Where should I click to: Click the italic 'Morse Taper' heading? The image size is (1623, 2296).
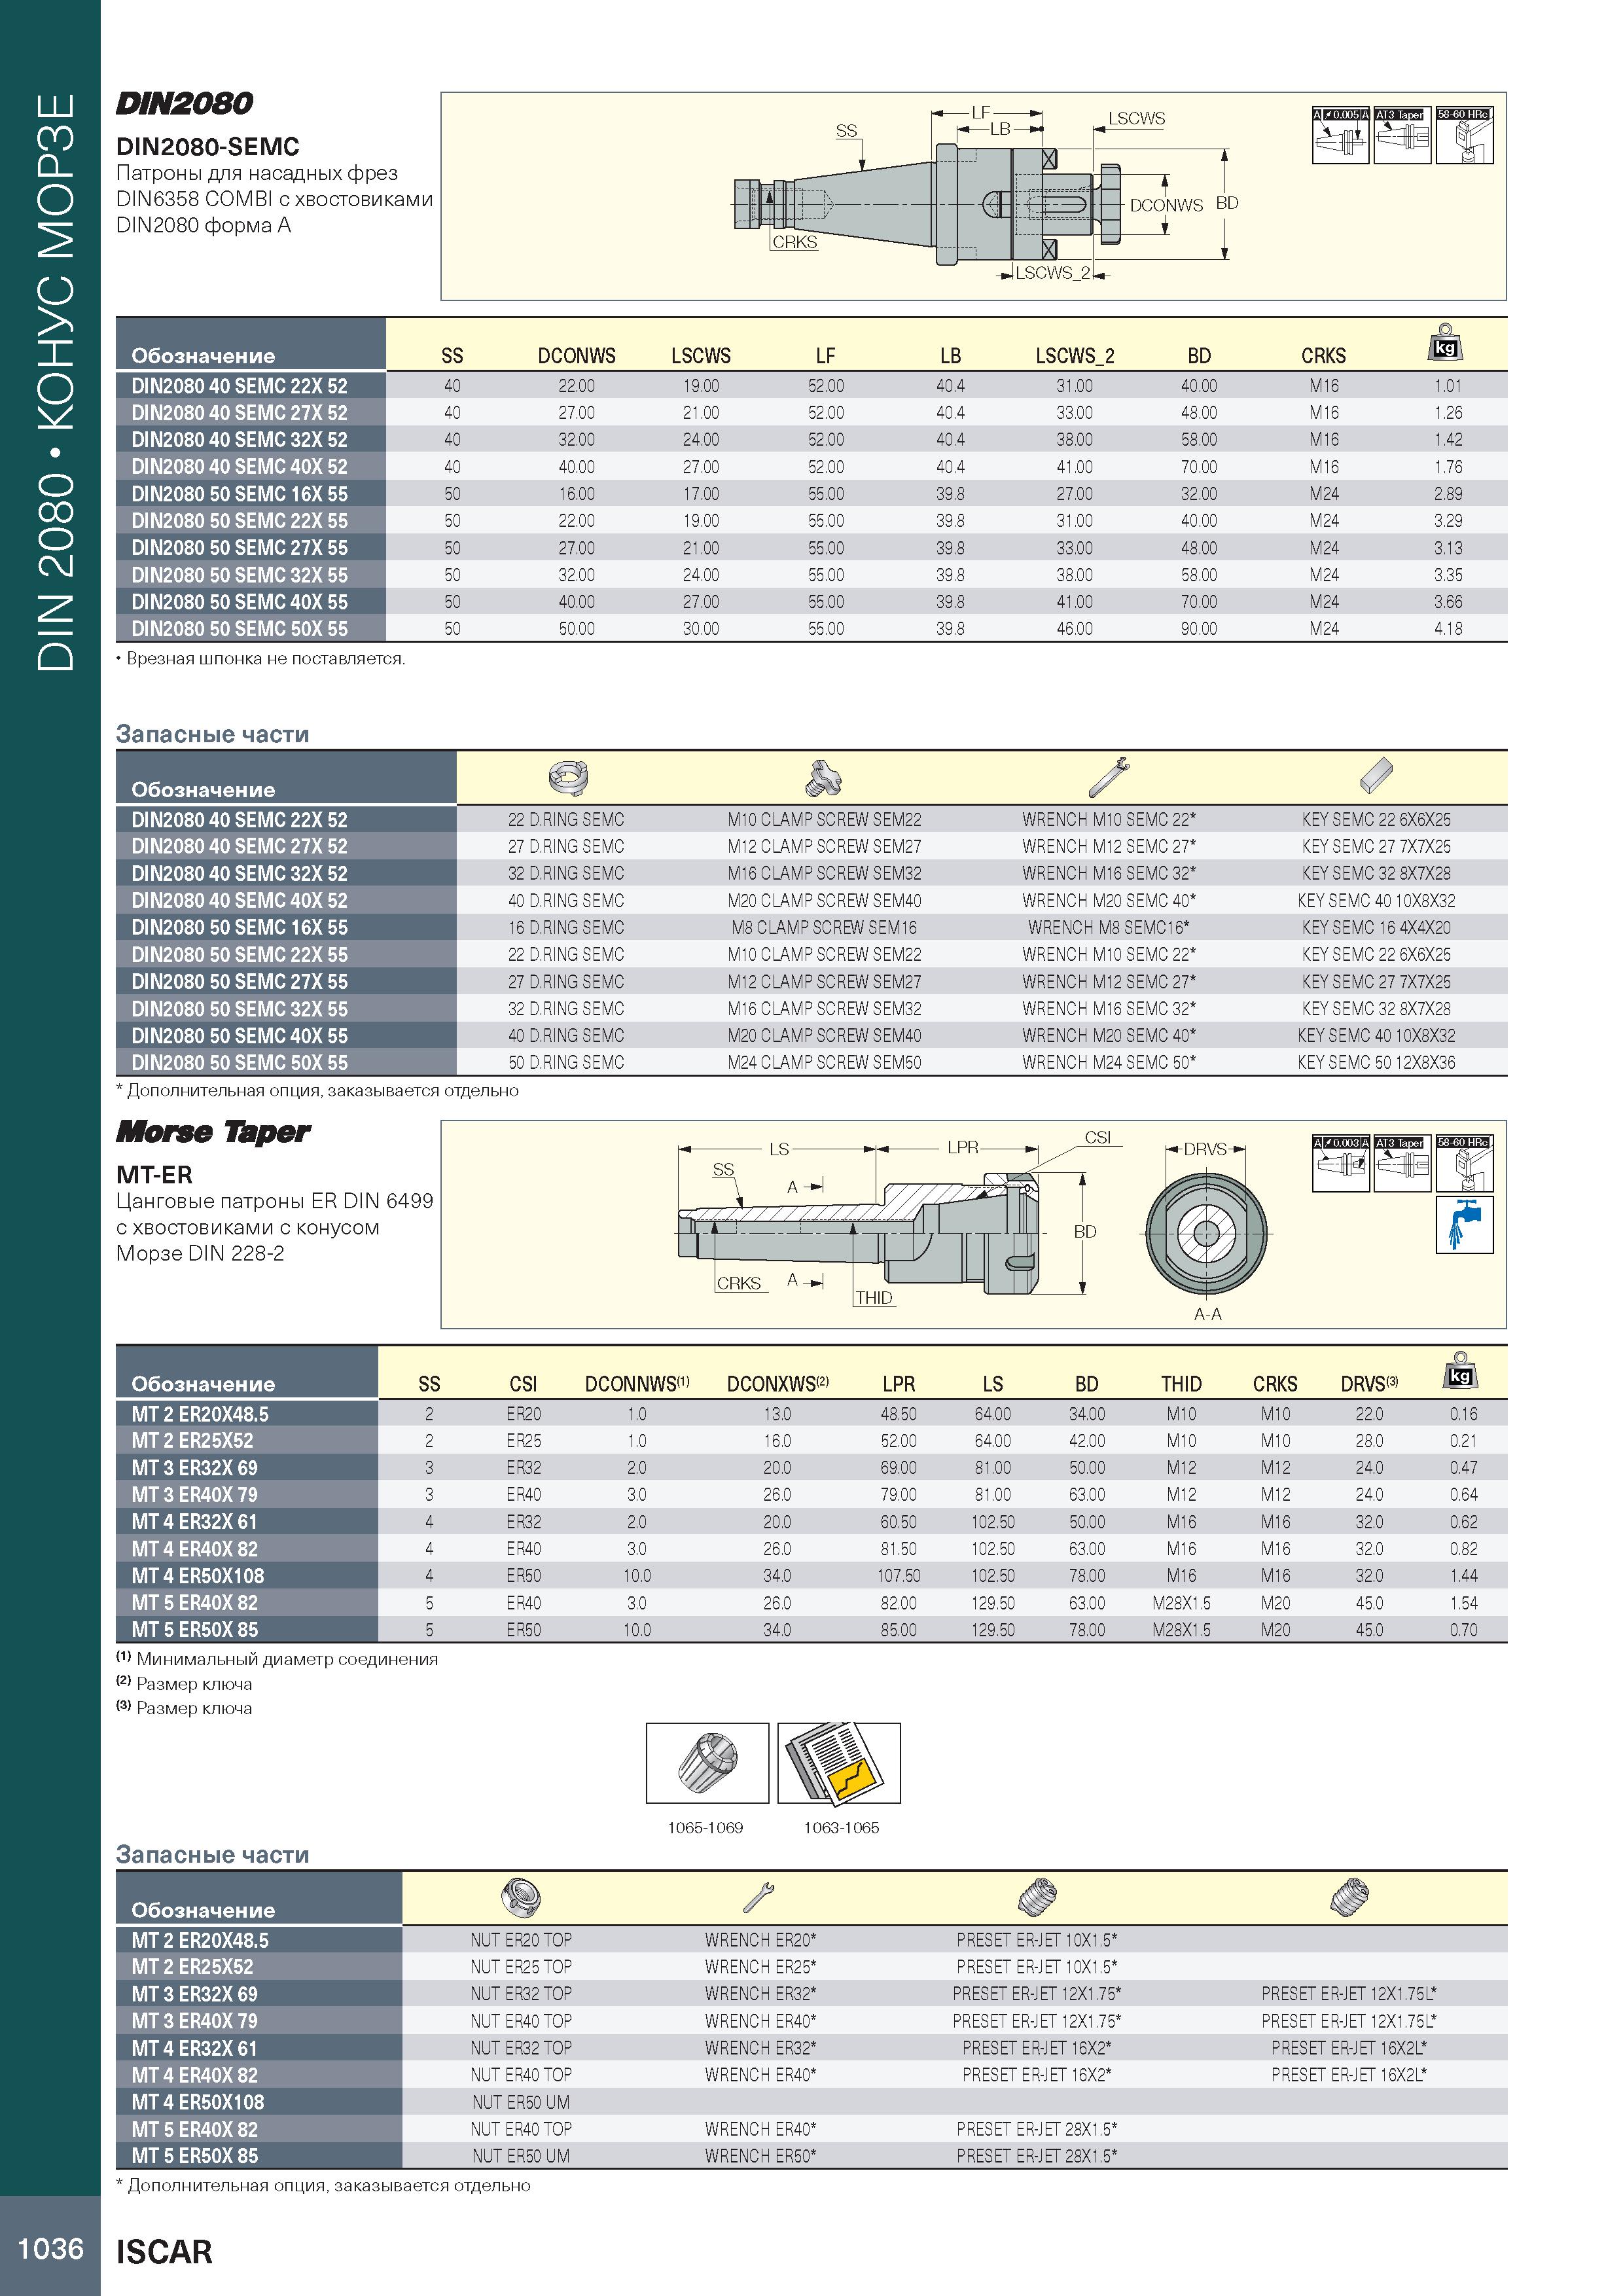tap(213, 1132)
